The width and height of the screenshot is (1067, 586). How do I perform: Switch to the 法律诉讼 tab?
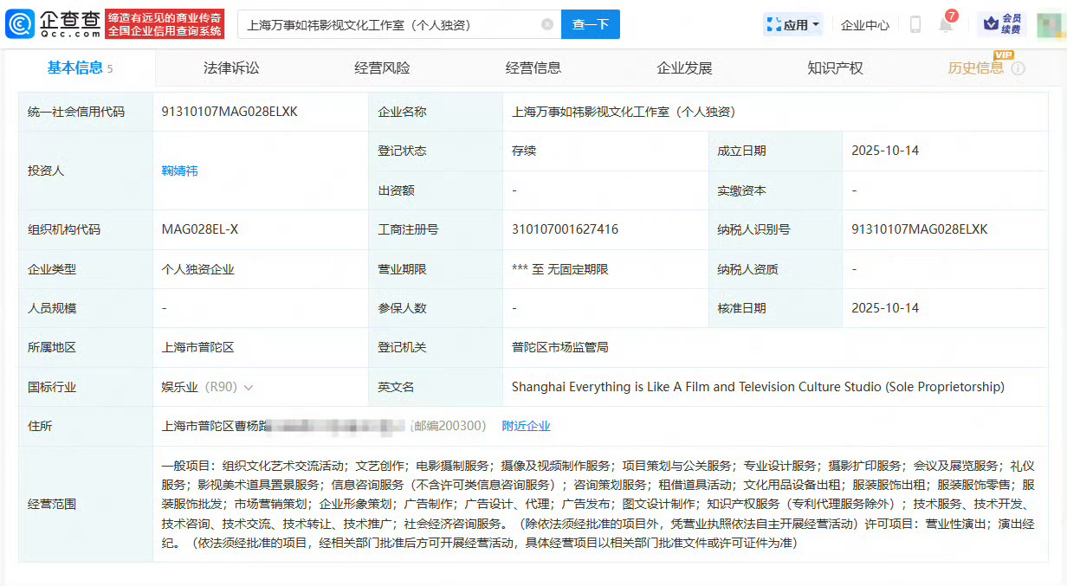tap(231, 68)
